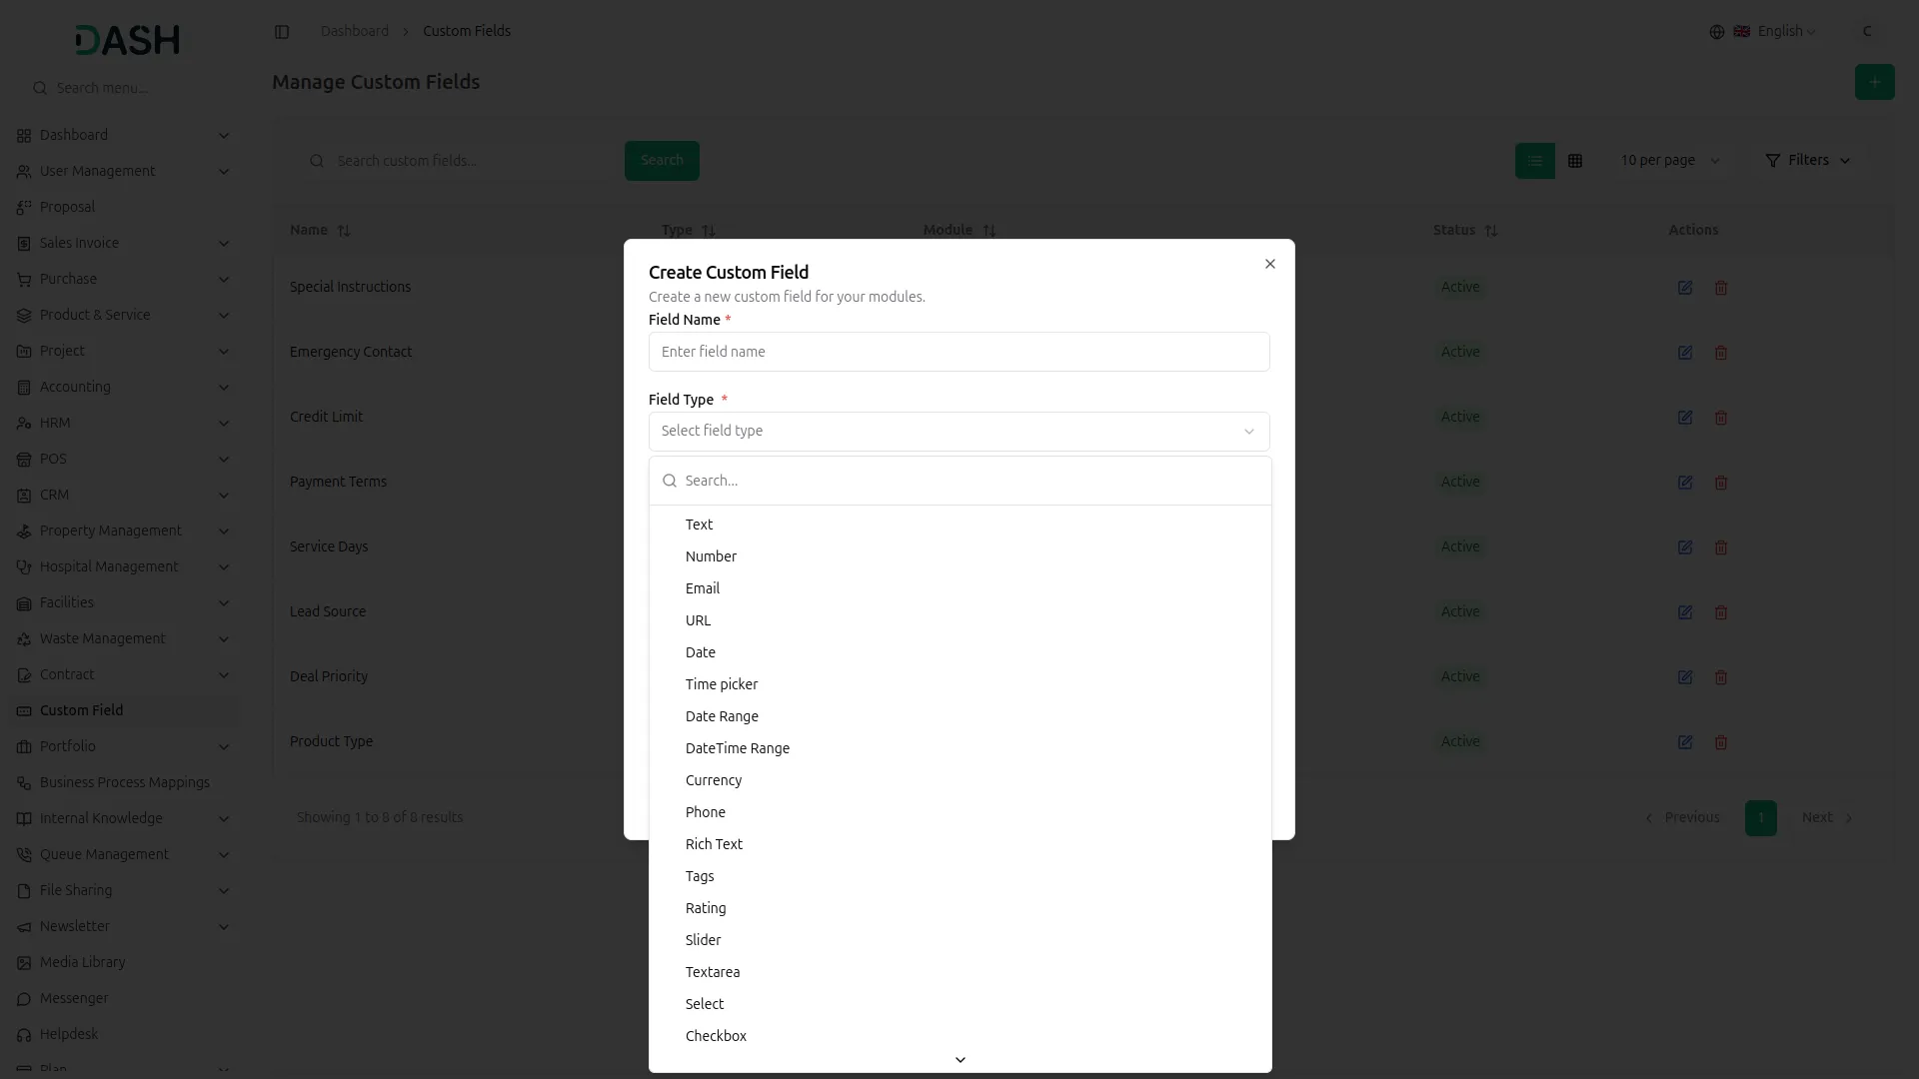Open the Field Type select dropdown

[959, 431]
